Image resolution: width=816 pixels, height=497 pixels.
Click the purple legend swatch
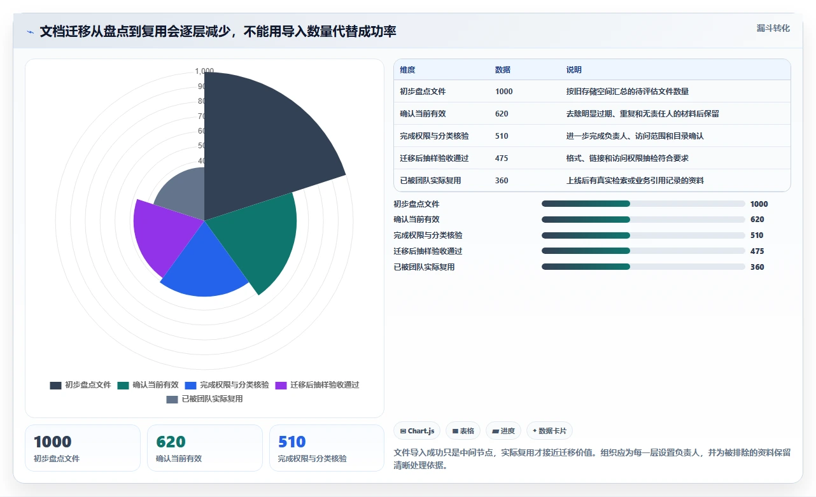(281, 385)
